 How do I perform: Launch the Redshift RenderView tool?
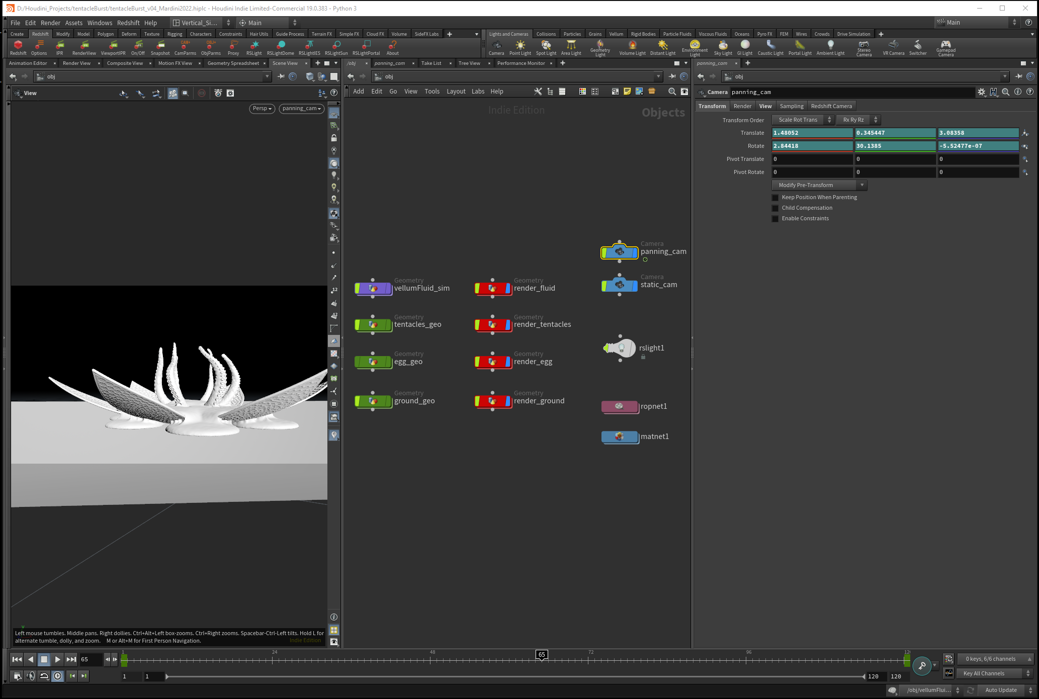[84, 48]
